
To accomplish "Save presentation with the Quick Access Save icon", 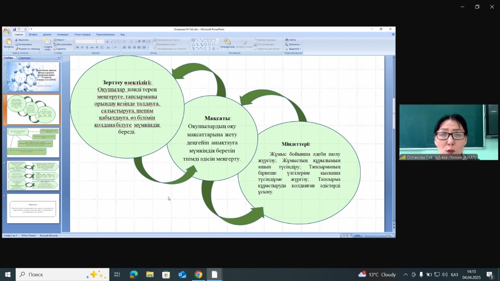I will pyautogui.click(x=14, y=29).
